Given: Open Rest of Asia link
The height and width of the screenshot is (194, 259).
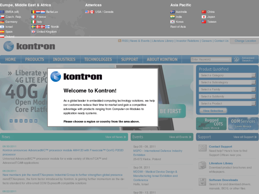Looking at the screenshot, I should point(178,27).
